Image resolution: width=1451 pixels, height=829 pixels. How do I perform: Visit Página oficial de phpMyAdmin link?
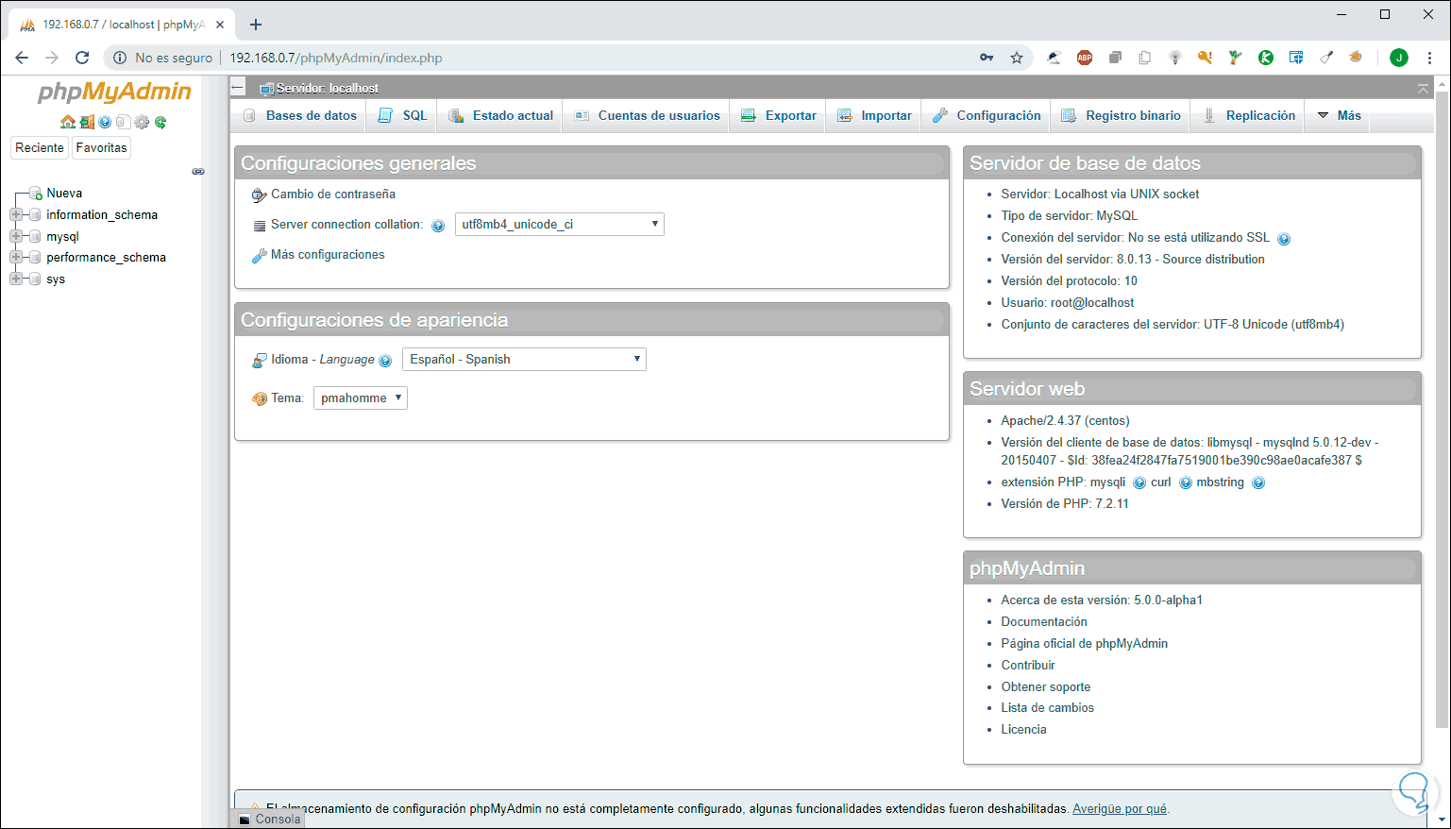[x=1085, y=644]
